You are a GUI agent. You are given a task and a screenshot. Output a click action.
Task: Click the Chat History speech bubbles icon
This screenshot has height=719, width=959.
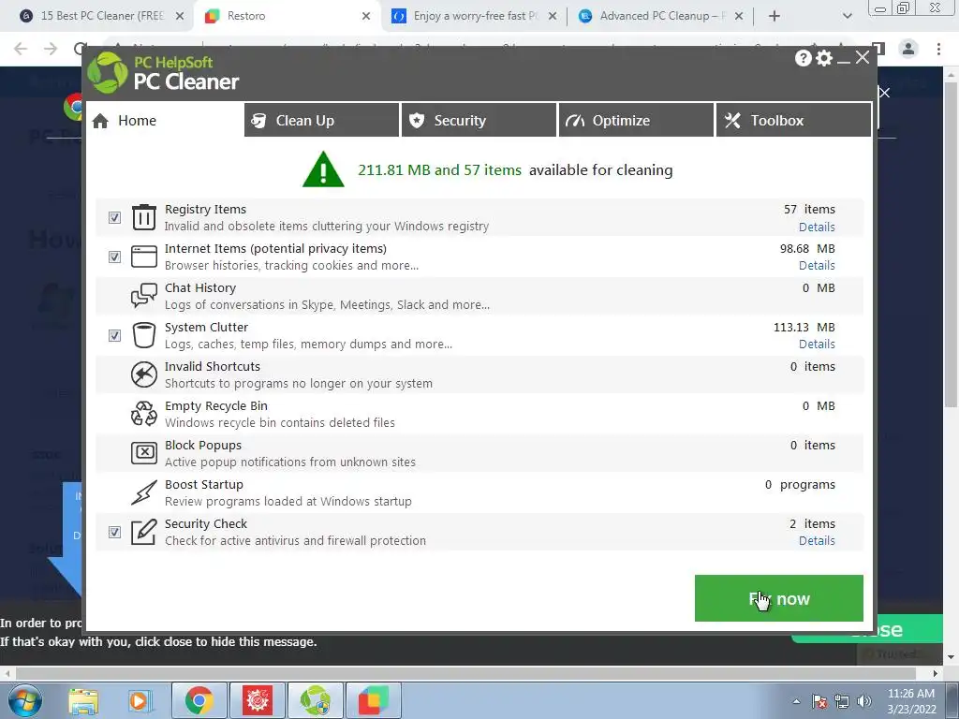pyautogui.click(x=143, y=295)
